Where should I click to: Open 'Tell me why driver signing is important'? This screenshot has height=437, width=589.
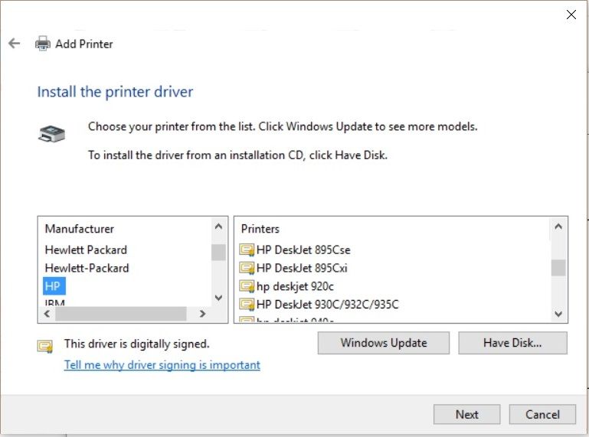162,365
